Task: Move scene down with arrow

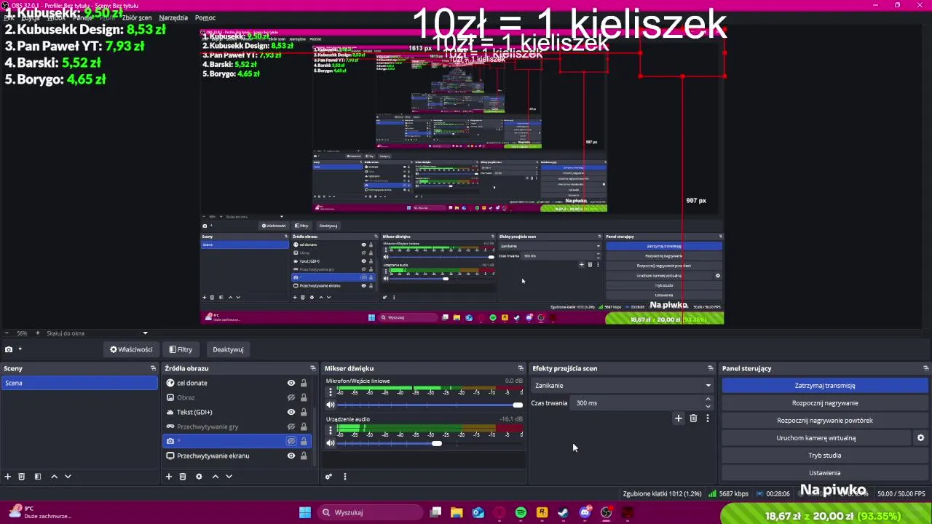Action: click(68, 477)
